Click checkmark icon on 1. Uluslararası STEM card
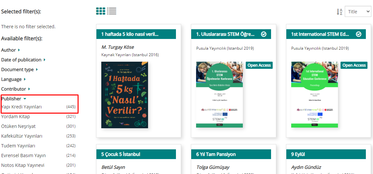This screenshot has width=373, height=174. (263, 34)
